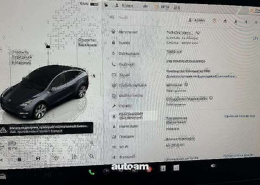Open the seats menu with the seat icon
Viewport: 260px width, 185px height.
123,64
